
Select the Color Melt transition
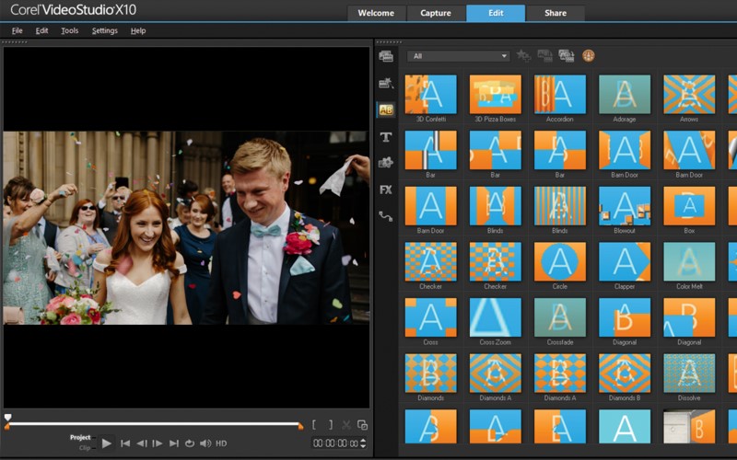pos(689,261)
